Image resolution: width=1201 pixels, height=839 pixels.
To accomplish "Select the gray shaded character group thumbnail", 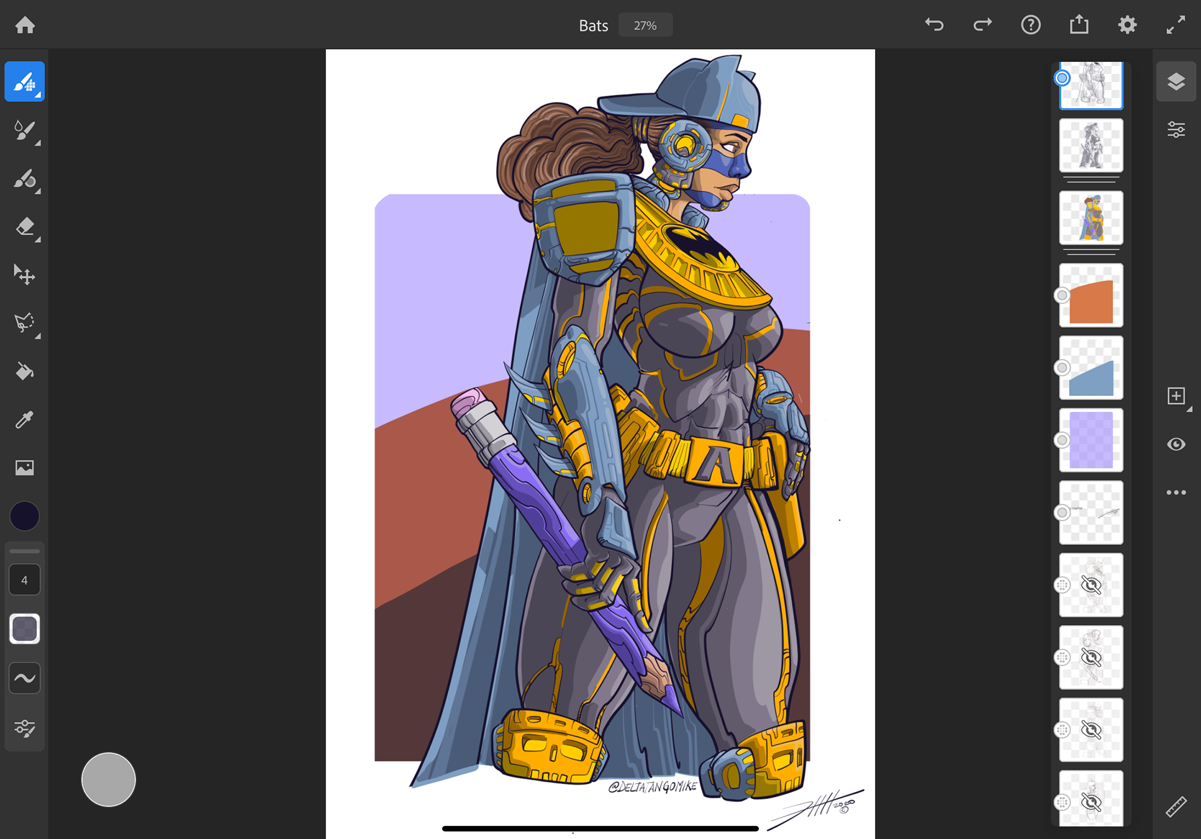I will 1091,145.
